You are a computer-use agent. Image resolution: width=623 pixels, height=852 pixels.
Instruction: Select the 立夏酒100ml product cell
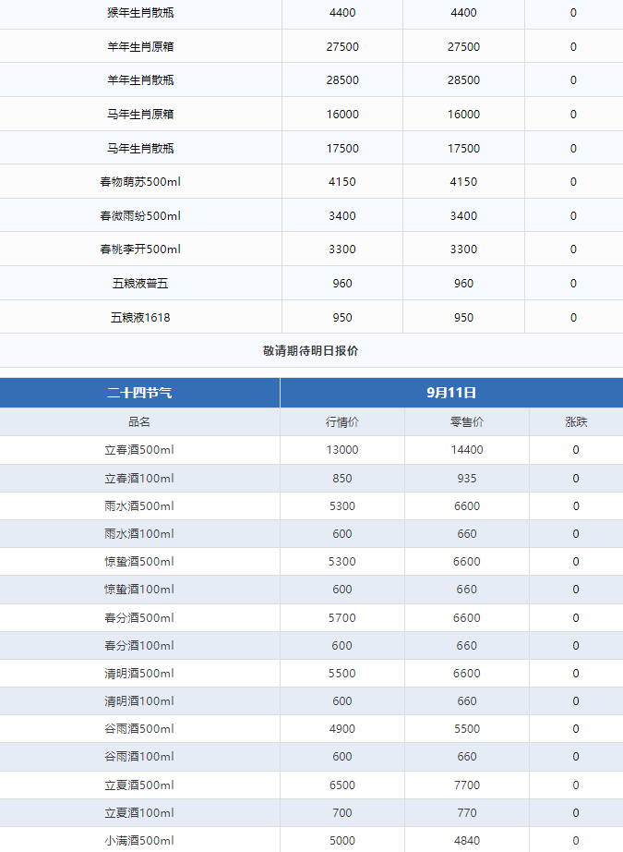point(139,813)
